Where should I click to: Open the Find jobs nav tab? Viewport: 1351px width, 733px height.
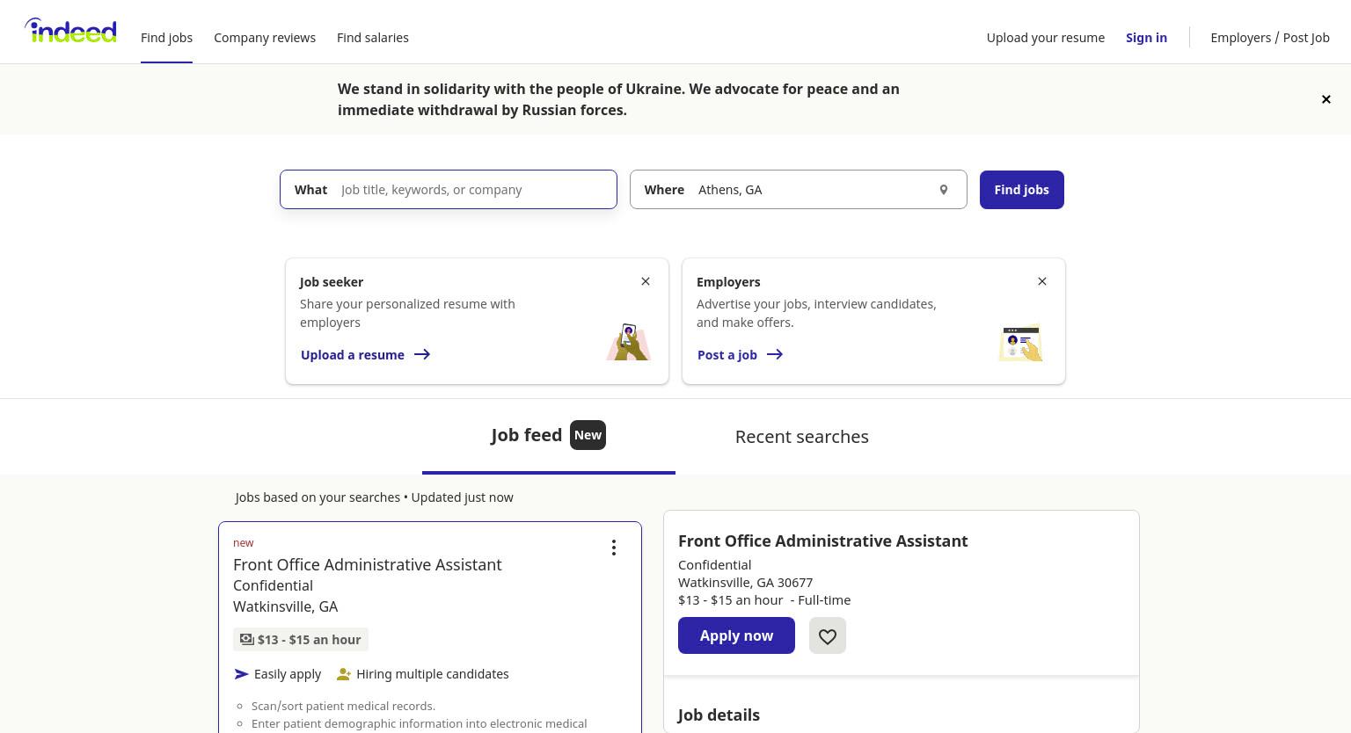(x=166, y=38)
